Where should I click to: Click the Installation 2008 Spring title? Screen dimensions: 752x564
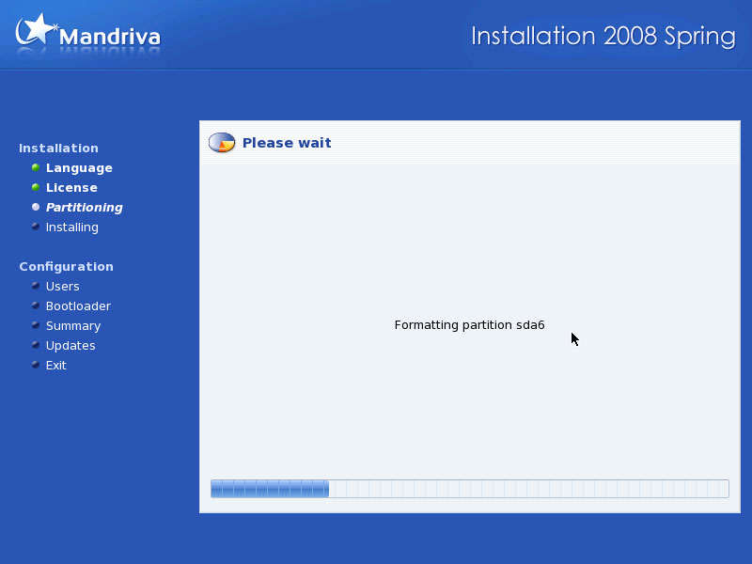[x=603, y=37]
